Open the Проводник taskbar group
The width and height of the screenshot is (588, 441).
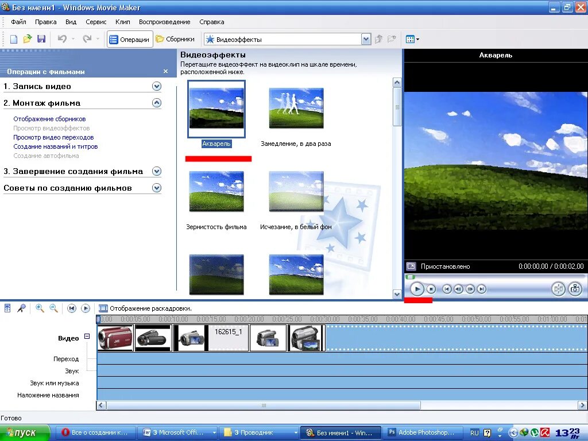(260, 432)
